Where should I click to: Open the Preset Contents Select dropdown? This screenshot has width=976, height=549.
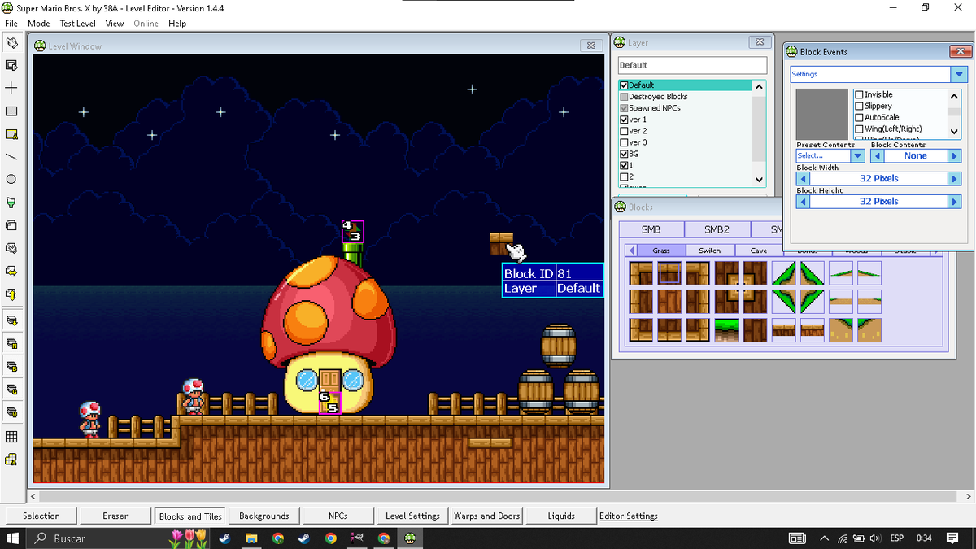[x=856, y=155]
